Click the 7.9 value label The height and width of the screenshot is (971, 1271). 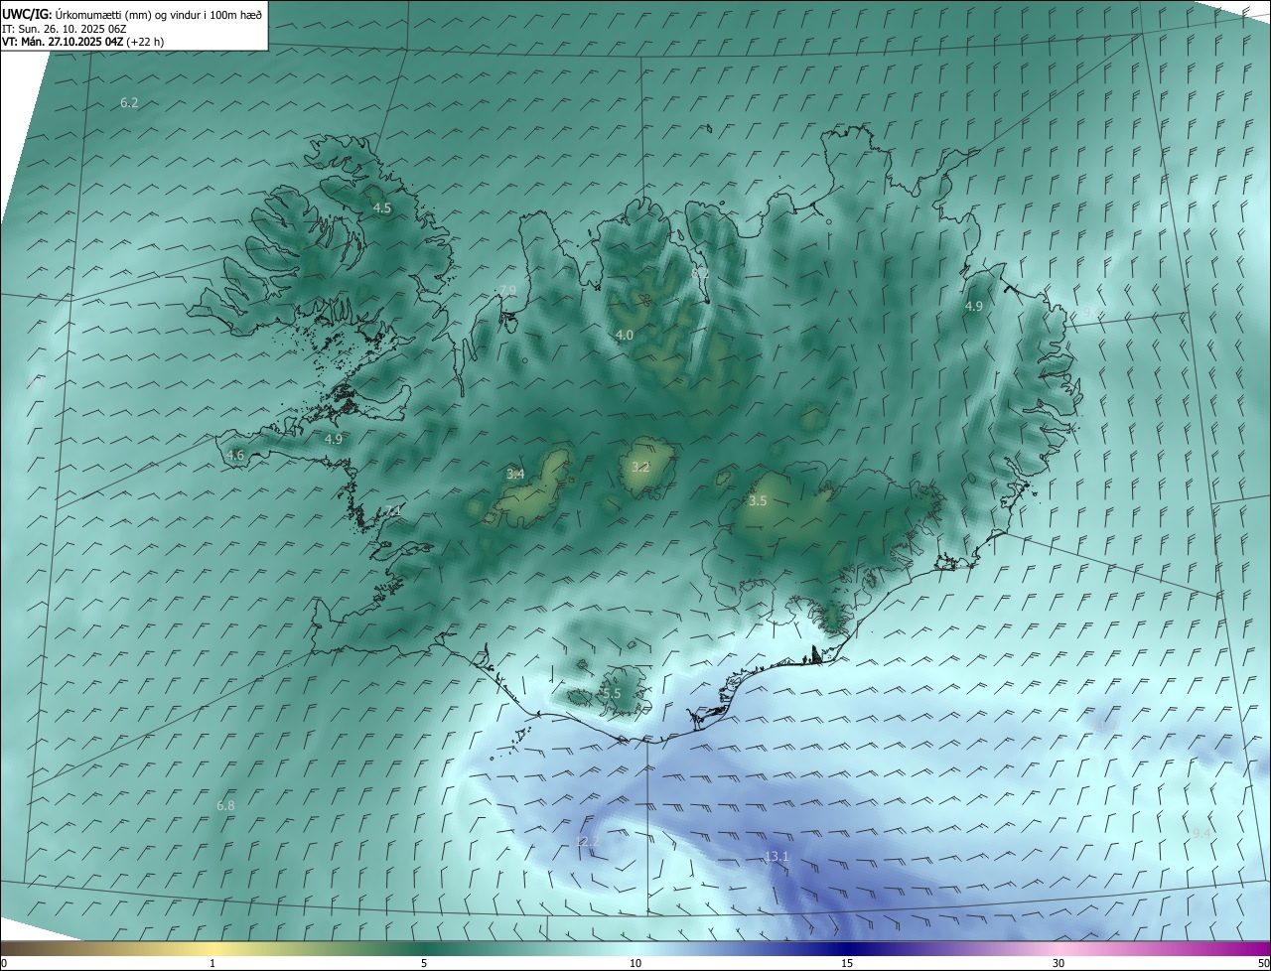coord(507,290)
